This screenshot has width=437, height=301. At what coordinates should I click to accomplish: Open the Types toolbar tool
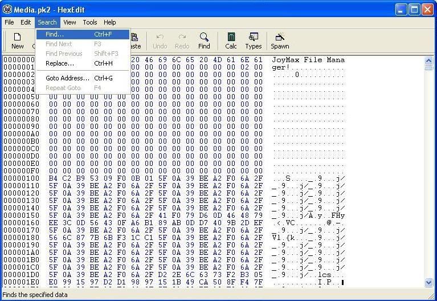254,40
